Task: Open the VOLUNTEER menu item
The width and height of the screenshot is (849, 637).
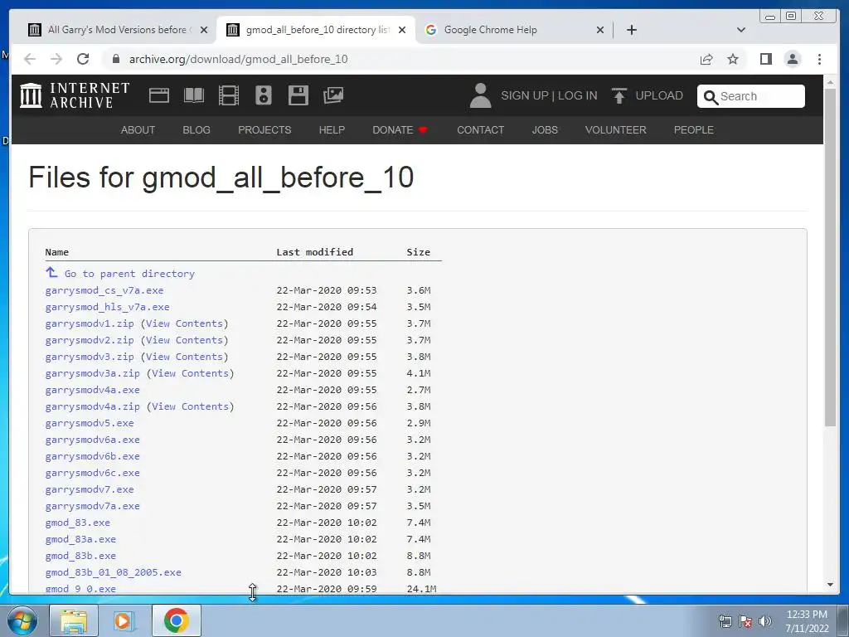Action: (616, 130)
